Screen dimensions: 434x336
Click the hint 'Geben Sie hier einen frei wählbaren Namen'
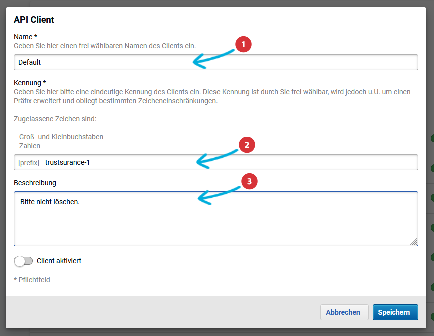105,46
